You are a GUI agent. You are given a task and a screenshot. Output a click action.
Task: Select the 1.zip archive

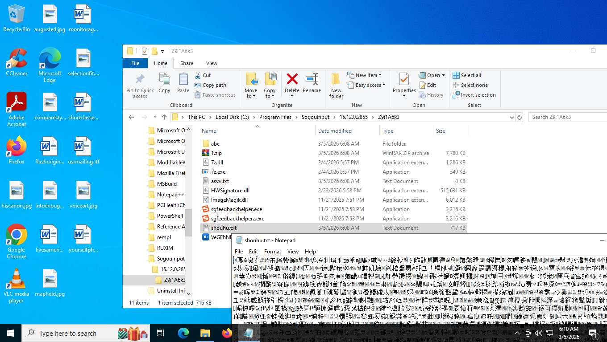coord(334,153)
